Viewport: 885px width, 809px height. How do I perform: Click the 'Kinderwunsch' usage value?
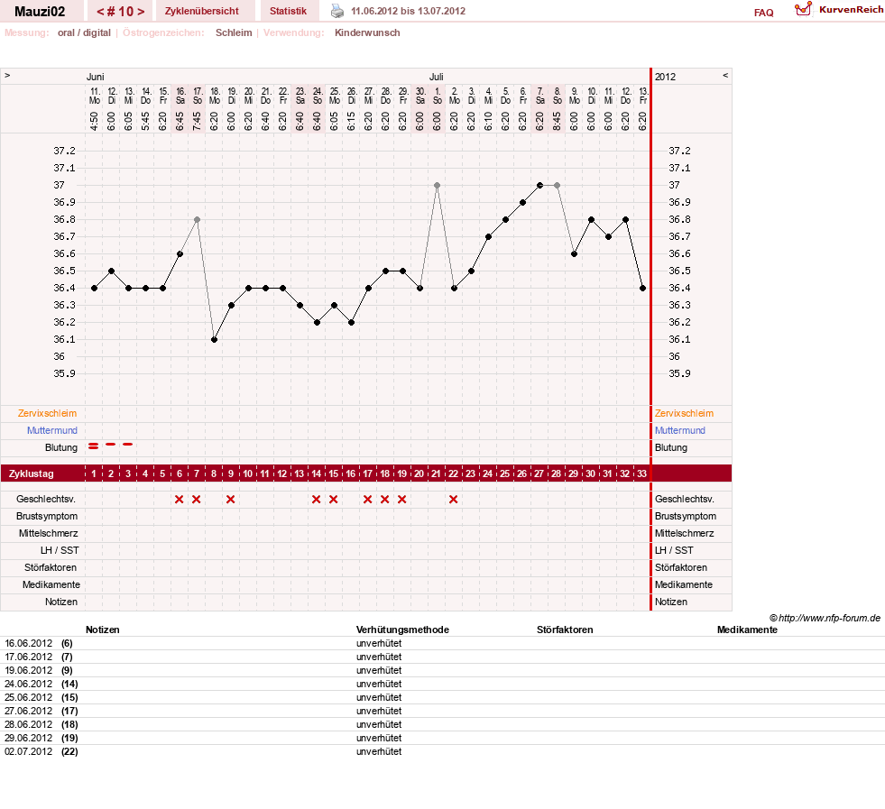coord(367,32)
